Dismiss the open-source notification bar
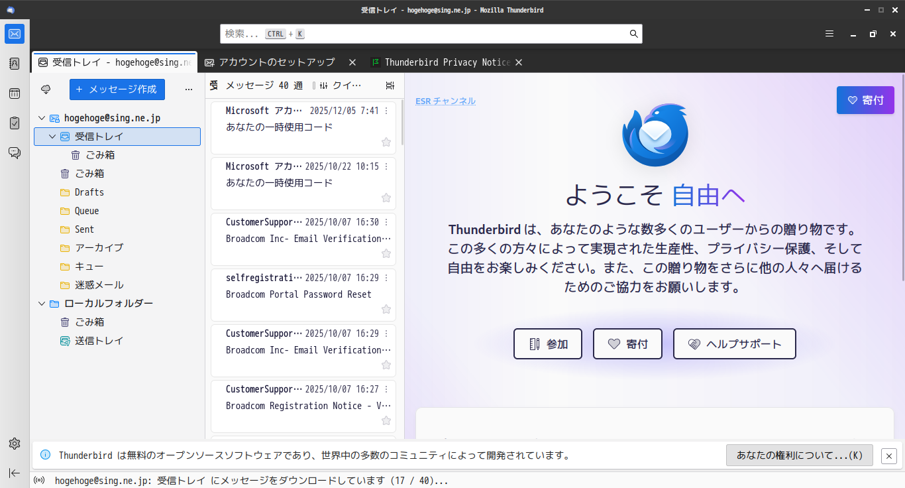The image size is (905, 488). pyautogui.click(x=889, y=456)
